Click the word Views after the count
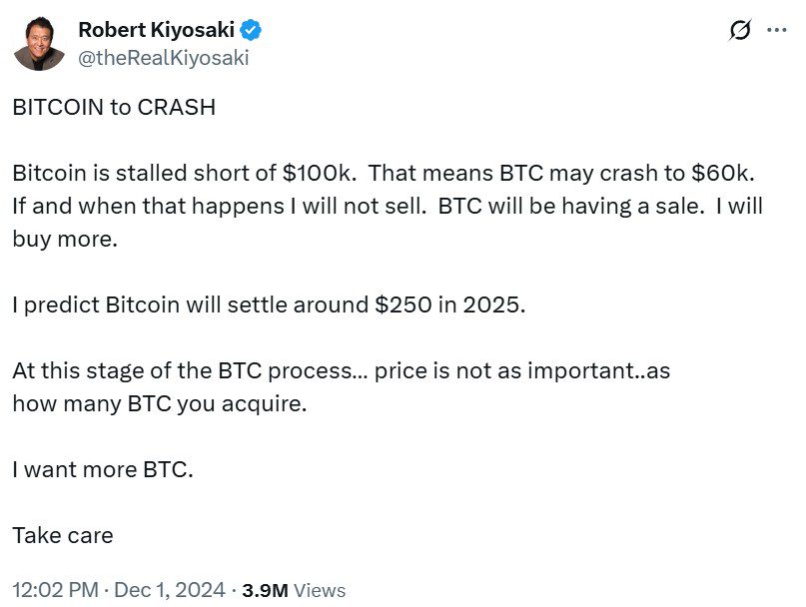Screen dimensions: 806x607 (320, 590)
